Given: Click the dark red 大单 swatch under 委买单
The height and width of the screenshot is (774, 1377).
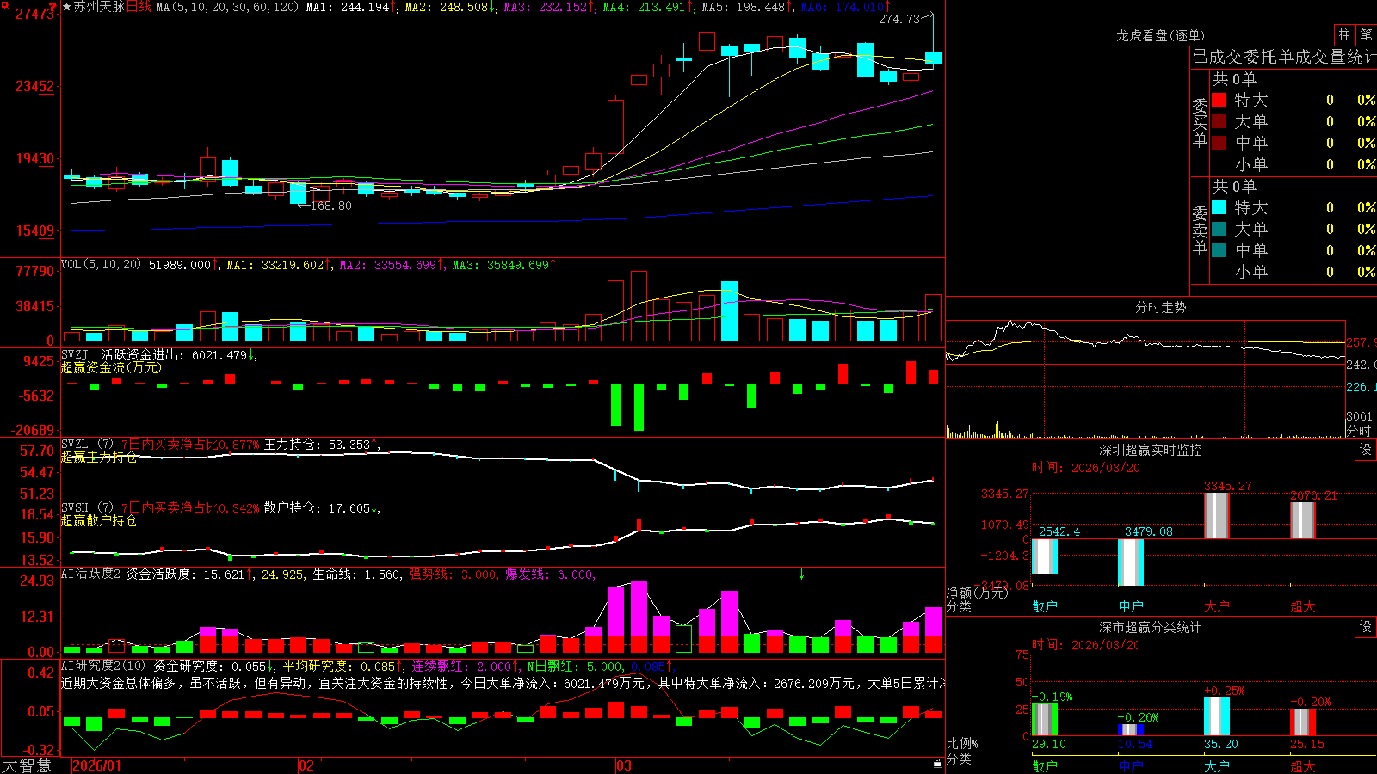Looking at the screenshot, I should point(1219,121).
